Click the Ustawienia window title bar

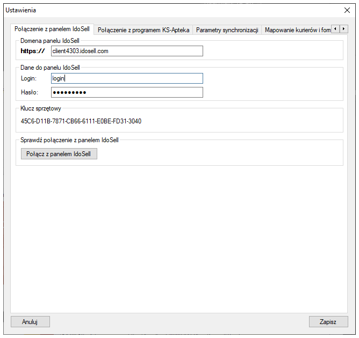click(x=161, y=10)
